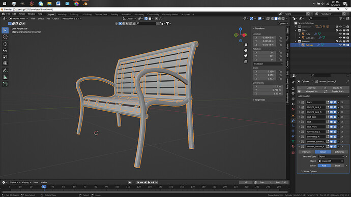This screenshot has height=197, width=351.
Task: Toggle render camera icon for Cube
Action: pyautogui.click(x=347, y=34)
